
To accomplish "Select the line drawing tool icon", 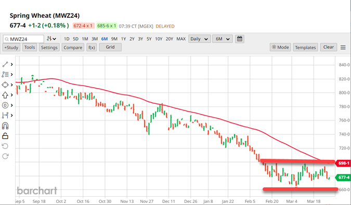I will tap(5, 64).
